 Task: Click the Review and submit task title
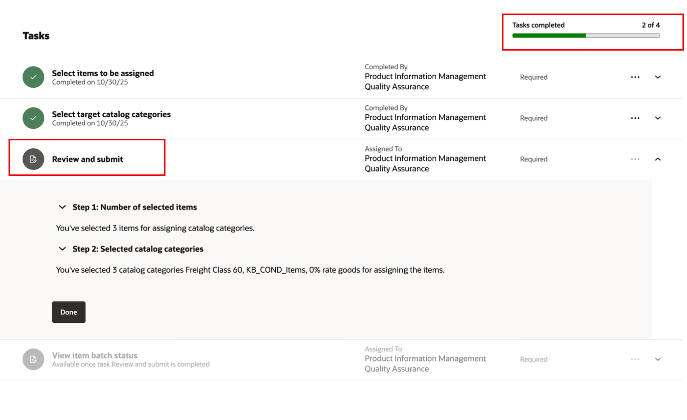(x=88, y=159)
